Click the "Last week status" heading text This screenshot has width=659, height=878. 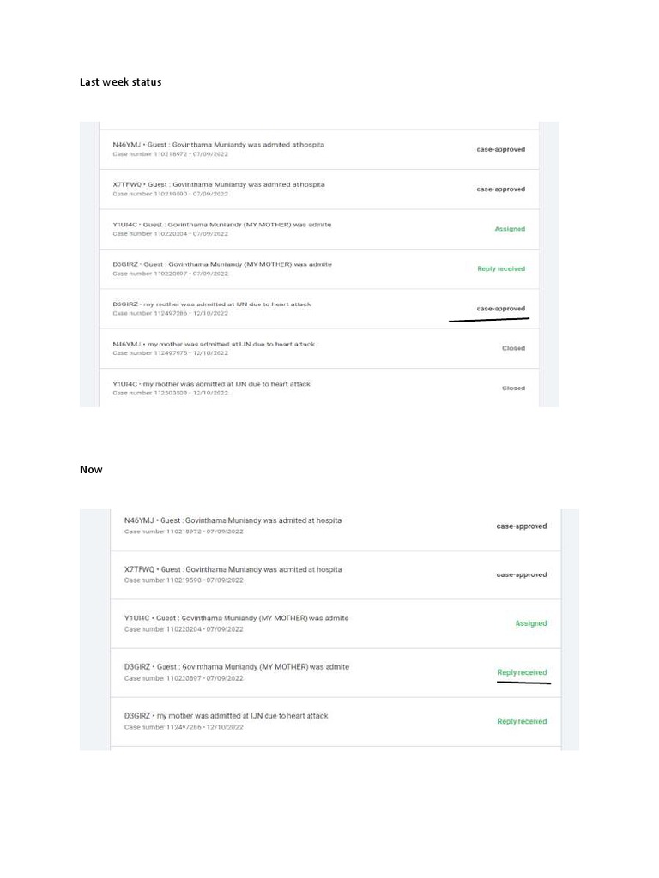120,82
